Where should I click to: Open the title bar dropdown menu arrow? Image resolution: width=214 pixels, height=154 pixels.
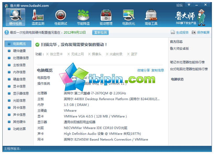coord(189,5)
